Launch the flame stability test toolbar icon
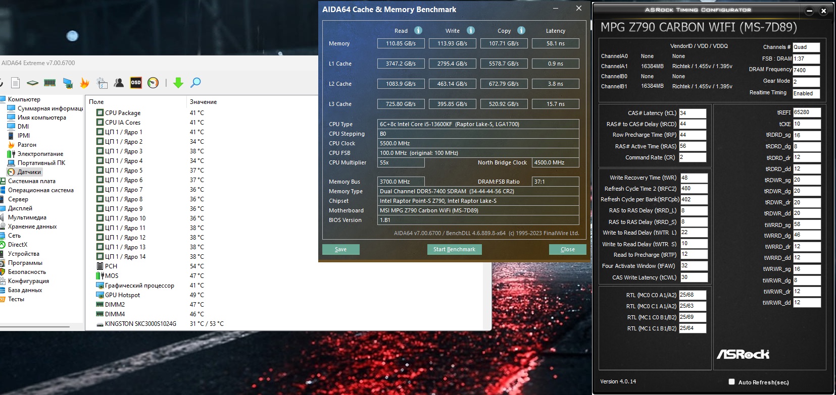 [84, 83]
